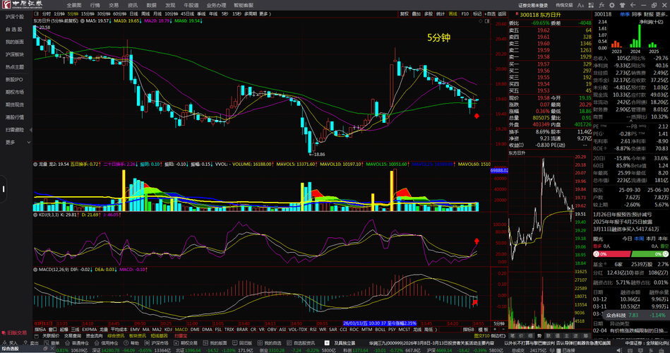Viewport: 670px width, 353px height.
Task: Open the 资讯 menu
Action: pyautogui.click(x=133, y=5)
